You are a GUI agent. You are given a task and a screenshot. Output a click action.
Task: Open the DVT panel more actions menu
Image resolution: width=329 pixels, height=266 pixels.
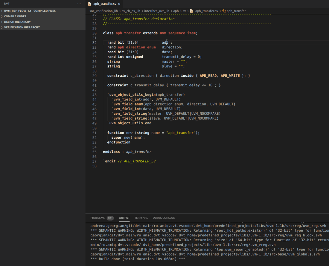tap(79, 4)
